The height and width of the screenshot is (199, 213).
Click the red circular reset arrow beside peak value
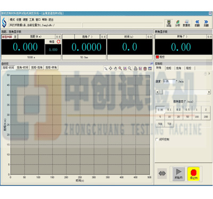59,42
